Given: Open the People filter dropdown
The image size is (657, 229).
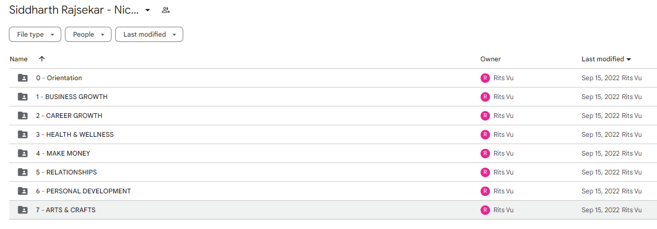Looking at the screenshot, I should (x=88, y=35).
